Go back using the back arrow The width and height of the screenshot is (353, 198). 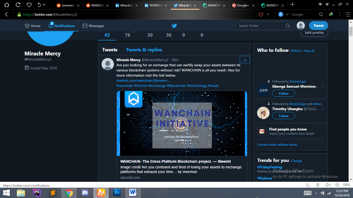click(6, 14)
